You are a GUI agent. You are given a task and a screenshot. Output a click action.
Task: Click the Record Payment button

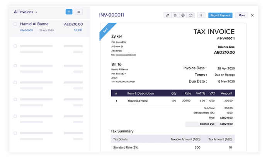(220, 15)
